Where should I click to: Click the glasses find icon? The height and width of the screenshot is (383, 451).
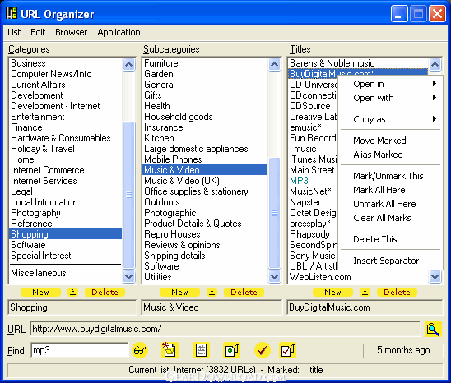pos(140,350)
